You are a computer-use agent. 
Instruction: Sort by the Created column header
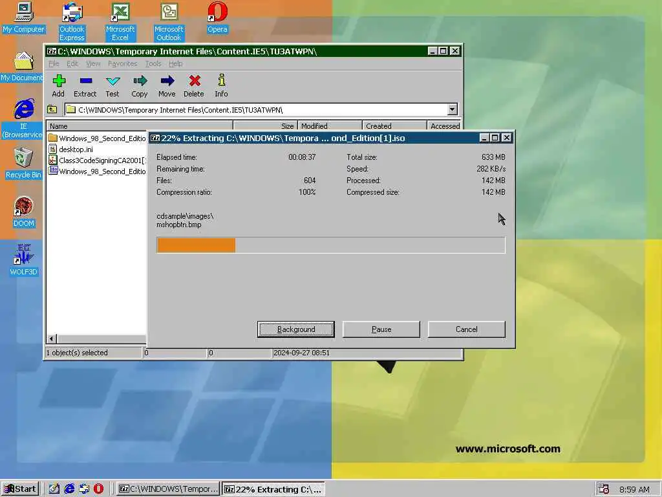click(x=394, y=126)
